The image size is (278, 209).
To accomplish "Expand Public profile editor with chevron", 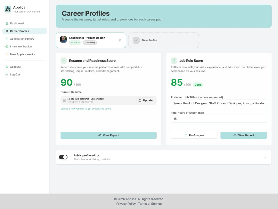I will tap(265, 157).
